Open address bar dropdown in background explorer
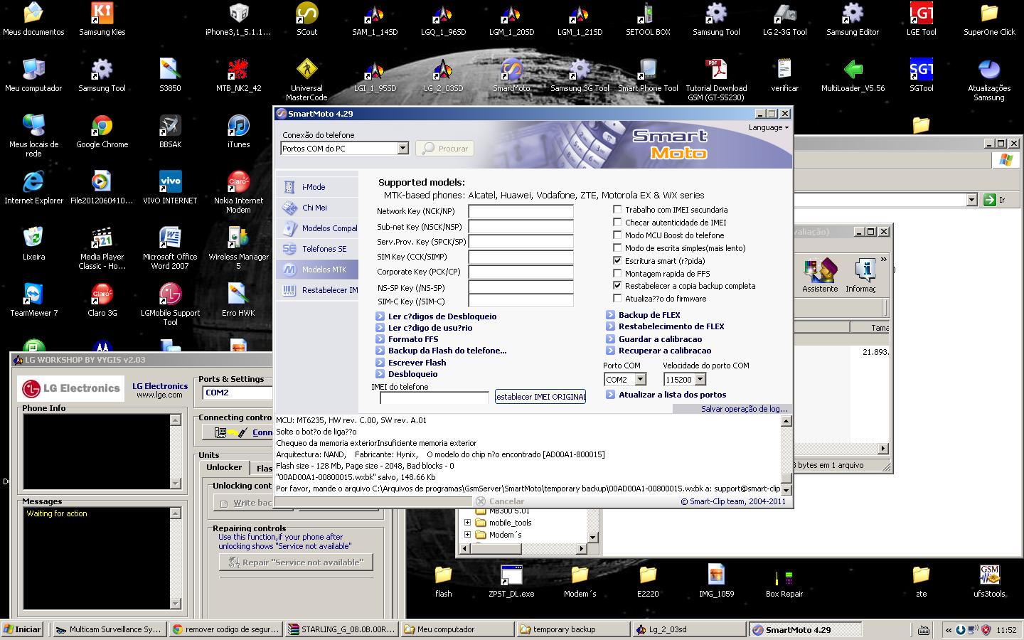 click(x=972, y=201)
